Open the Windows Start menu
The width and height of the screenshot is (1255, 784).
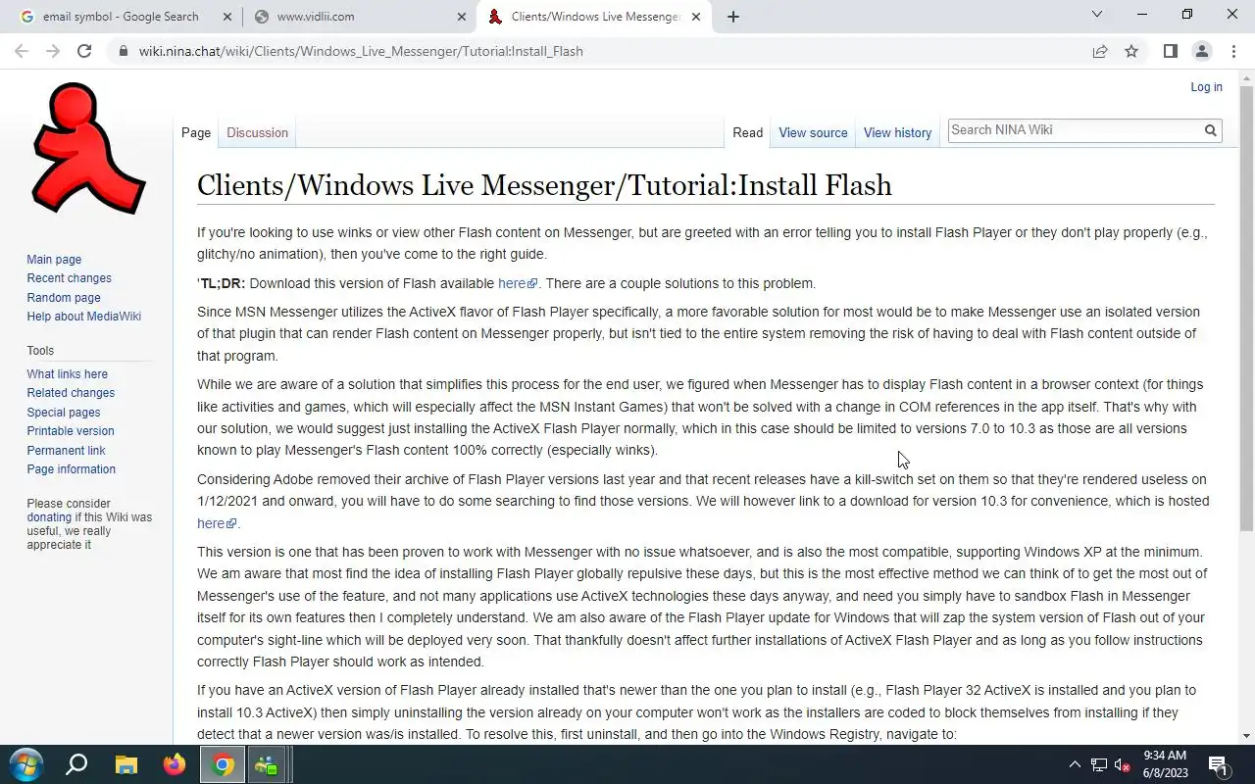(x=26, y=764)
